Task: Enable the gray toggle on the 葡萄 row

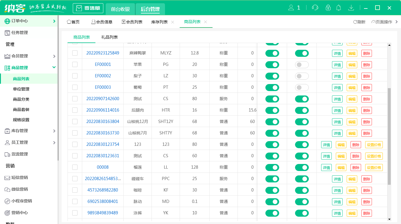Action: (x=302, y=87)
